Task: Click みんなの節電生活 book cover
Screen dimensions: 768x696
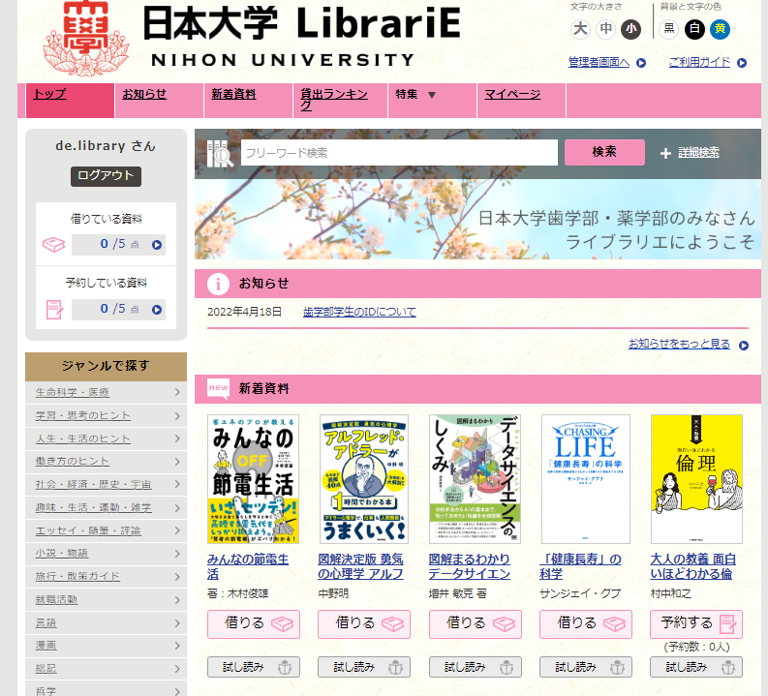Action: coord(253,479)
